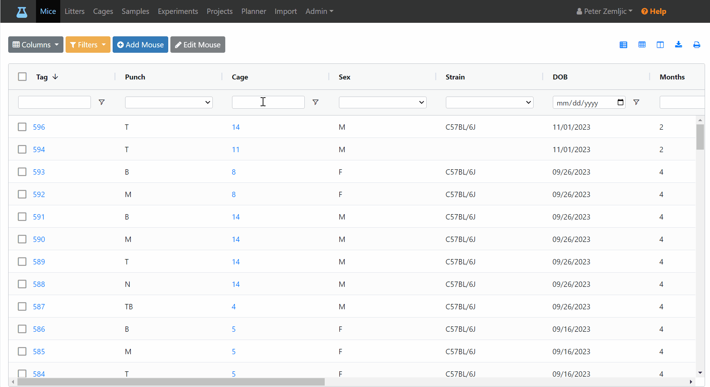710x387 pixels.
Task: Click the list view icon
Action: 623,45
